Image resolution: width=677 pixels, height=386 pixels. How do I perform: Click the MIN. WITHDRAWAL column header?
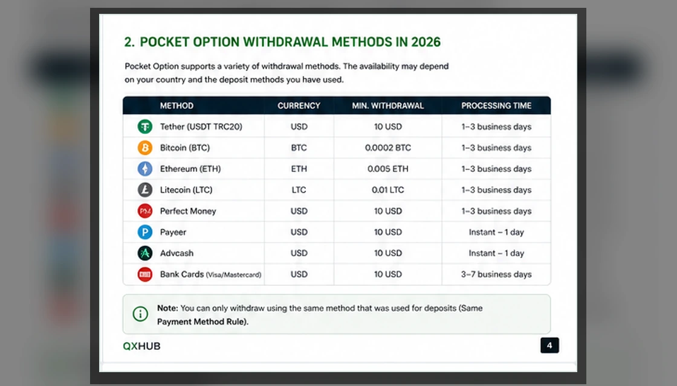click(x=387, y=106)
